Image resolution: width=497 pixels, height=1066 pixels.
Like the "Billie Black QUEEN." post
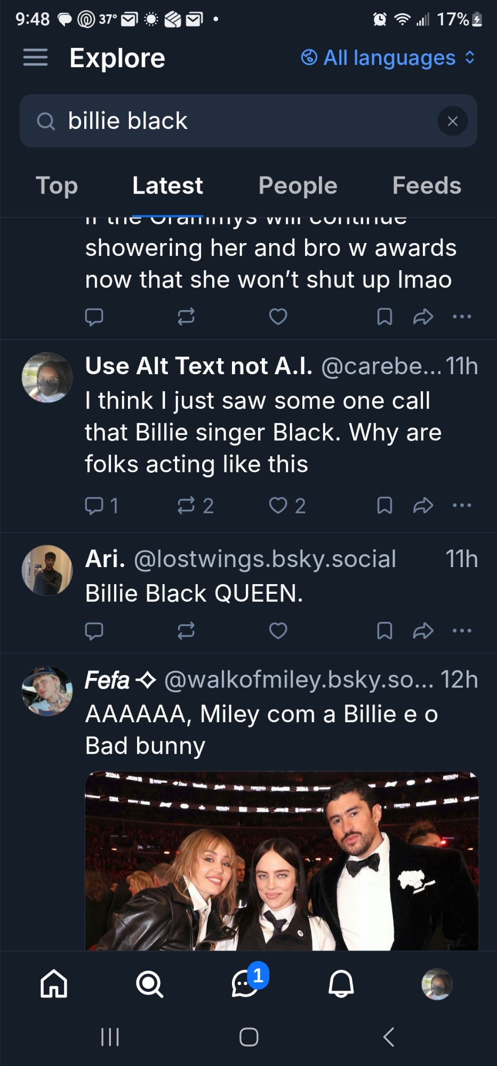tap(278, 631)
